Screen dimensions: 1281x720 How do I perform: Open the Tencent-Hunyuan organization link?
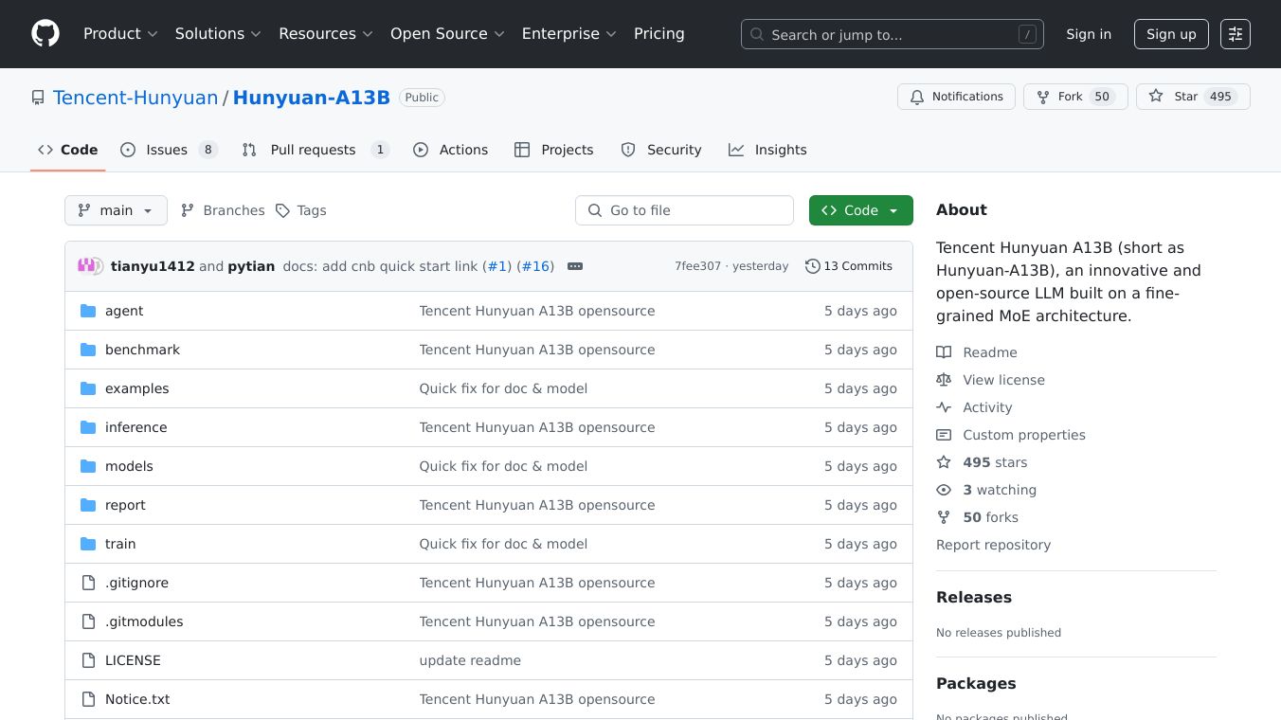(x=135, y=98)
